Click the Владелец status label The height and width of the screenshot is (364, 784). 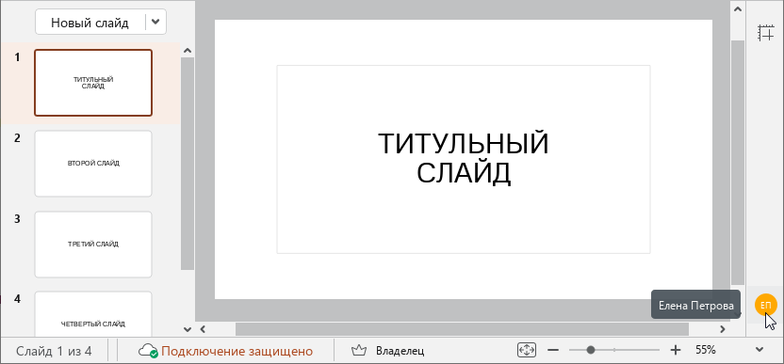coord(400,351)
